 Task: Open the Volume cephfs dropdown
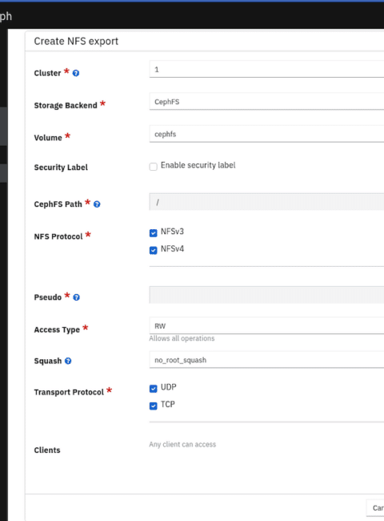coord(266,134)
